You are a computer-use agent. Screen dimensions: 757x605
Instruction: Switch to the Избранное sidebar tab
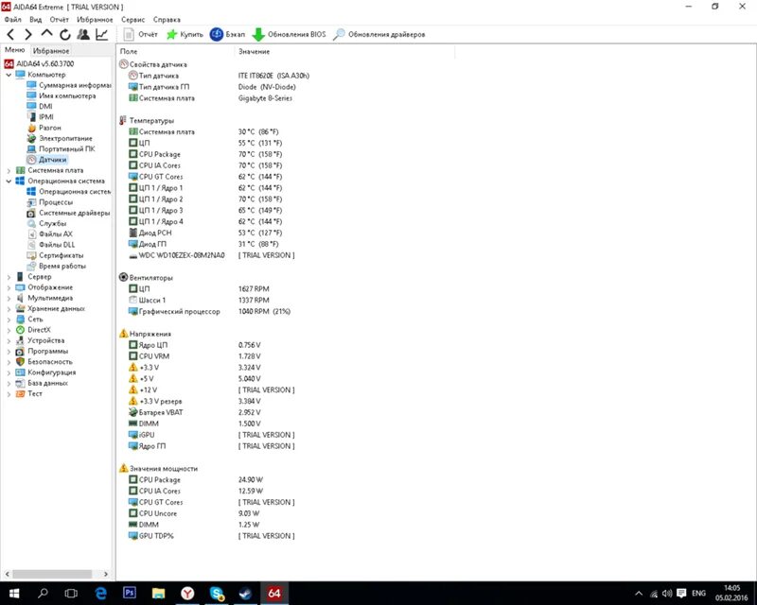click(x=51, y=51)
